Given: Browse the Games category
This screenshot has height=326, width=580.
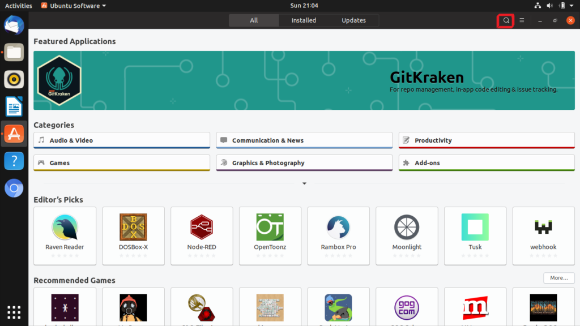Looking at the screenshot, I should coord(122,163).
